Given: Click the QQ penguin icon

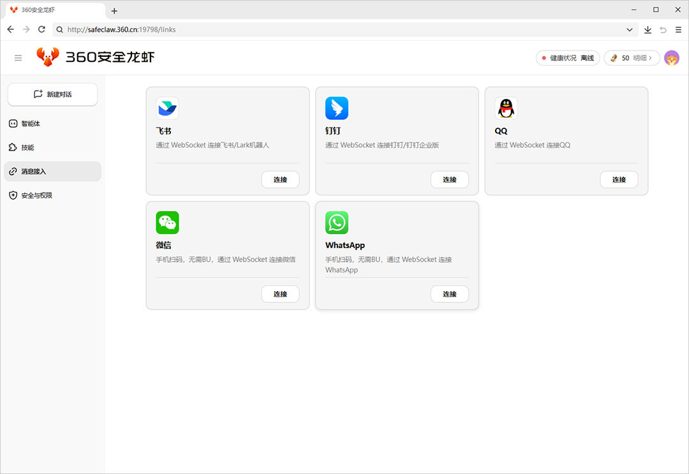Looking at the screenshot, I should (506, 108).
